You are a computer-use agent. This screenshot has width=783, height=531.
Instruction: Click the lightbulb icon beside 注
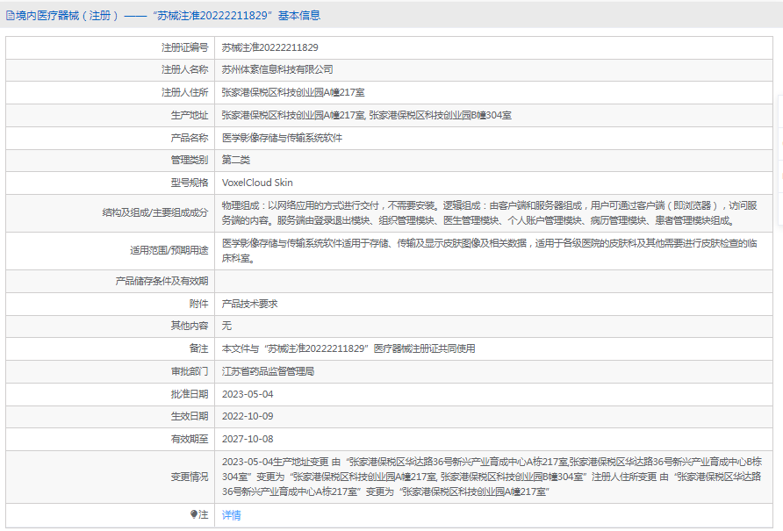click(194, 514)
